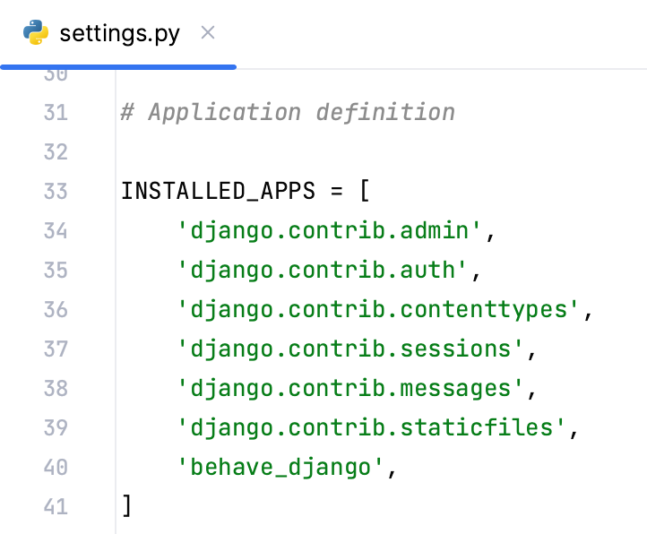The width and height of the screenshot is (647, 534).
Task: Click line number 31 in the gutter
Action: [x=56, y=113]
